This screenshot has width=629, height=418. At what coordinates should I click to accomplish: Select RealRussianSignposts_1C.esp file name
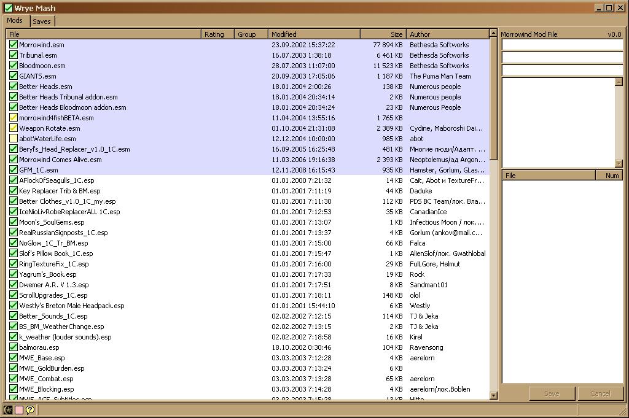pos(63,233)
